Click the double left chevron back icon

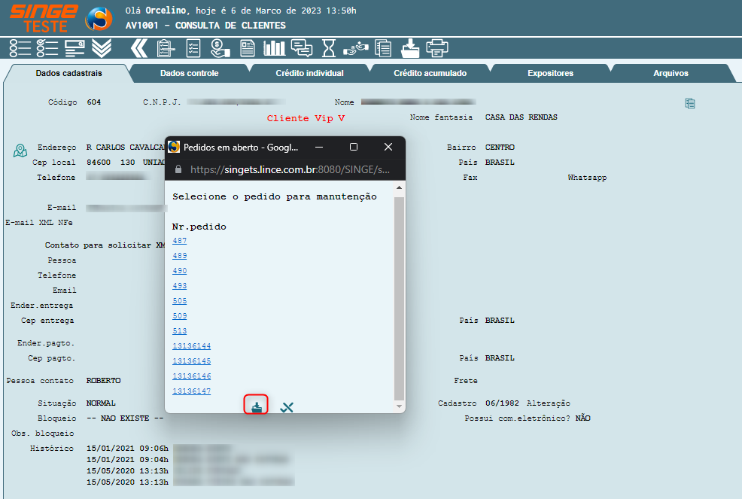[x=138, y=48]
